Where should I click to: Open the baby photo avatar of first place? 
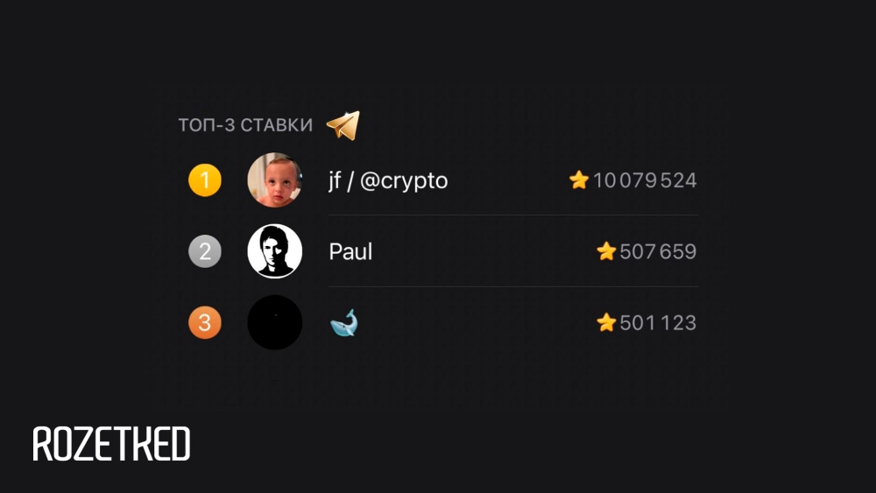(275, 180)
